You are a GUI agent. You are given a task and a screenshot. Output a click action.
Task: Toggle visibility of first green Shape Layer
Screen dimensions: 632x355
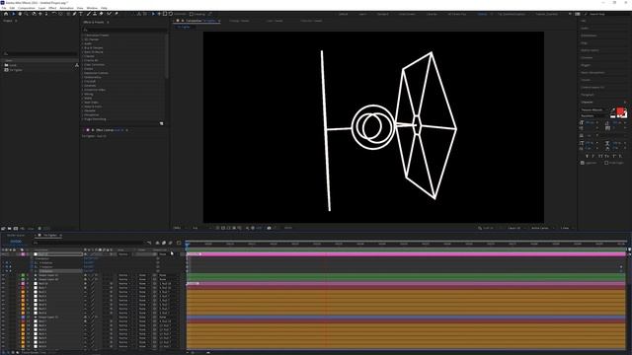coord(3,275)
